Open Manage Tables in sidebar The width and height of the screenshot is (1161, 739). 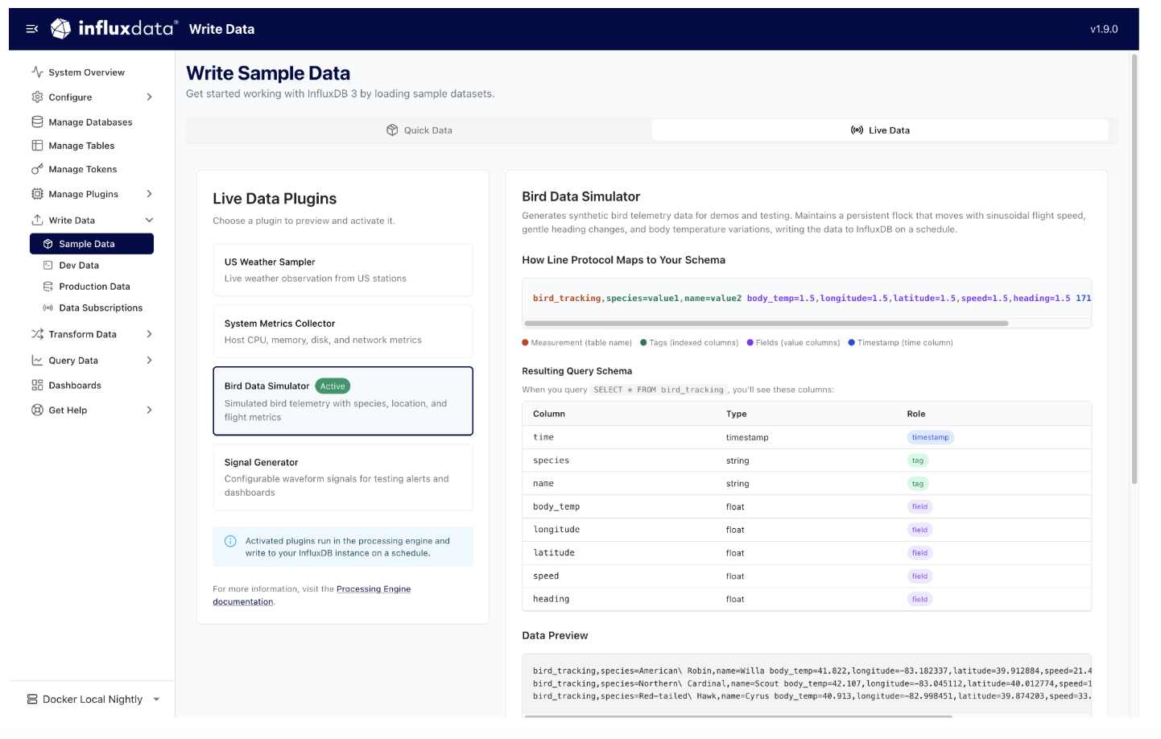click(x=81, y=146)
